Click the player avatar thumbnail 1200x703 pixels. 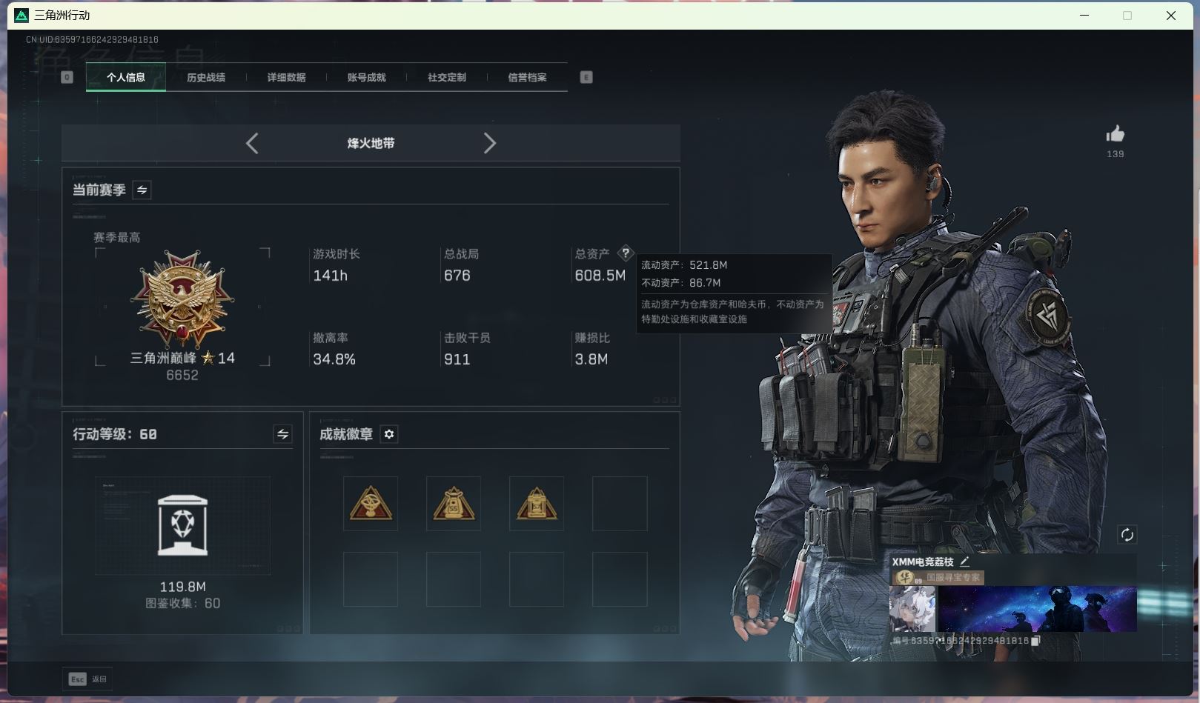(x=912, y=609)
